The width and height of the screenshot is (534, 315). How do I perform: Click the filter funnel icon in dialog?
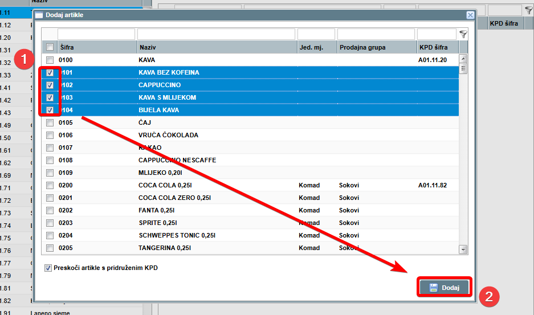pos(463,34)
